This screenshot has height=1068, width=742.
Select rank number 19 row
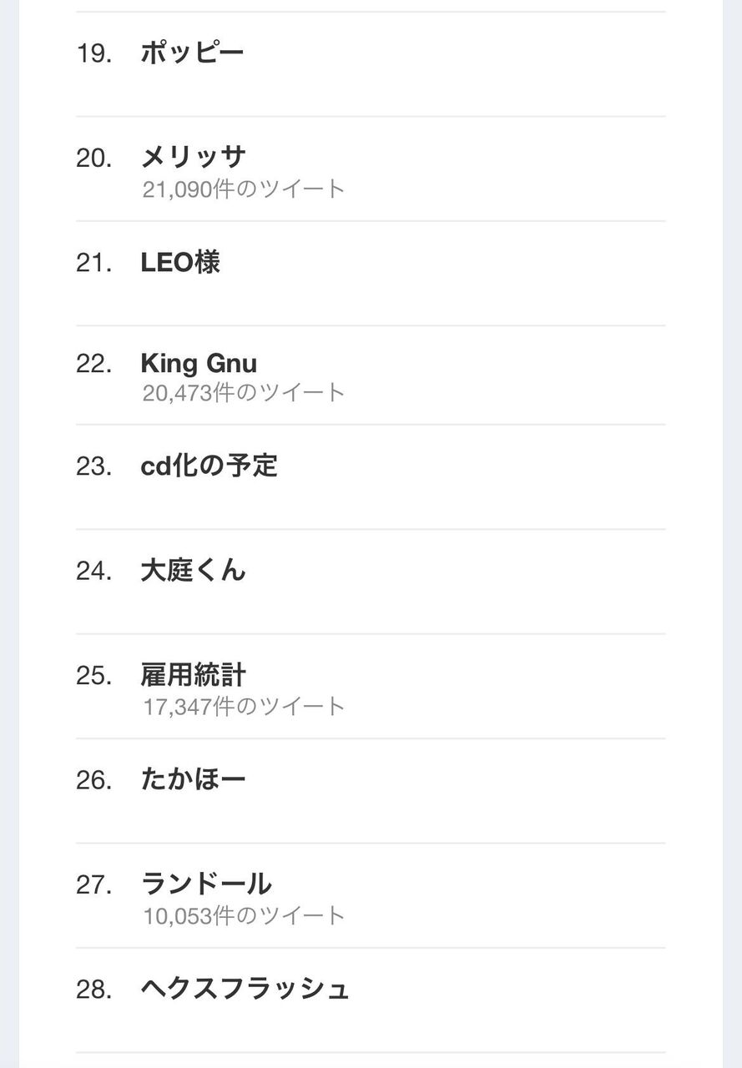coord(371,64)
